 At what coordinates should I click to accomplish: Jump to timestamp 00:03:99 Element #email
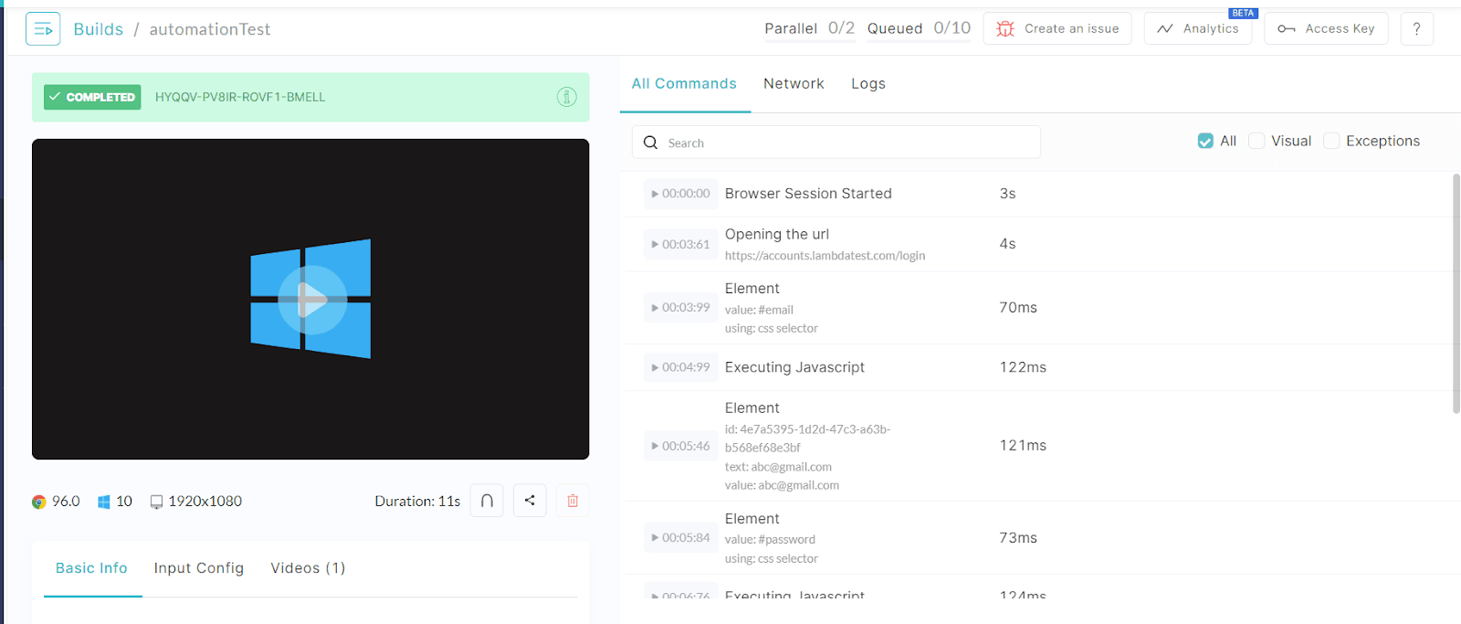pos(680,308)
